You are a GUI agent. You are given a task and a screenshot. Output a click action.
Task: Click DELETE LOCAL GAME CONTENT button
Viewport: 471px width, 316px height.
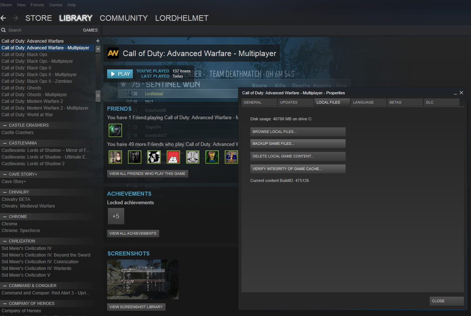point(298,156)
